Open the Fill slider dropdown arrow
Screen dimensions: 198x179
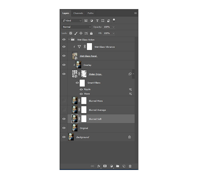click(113, 33)
